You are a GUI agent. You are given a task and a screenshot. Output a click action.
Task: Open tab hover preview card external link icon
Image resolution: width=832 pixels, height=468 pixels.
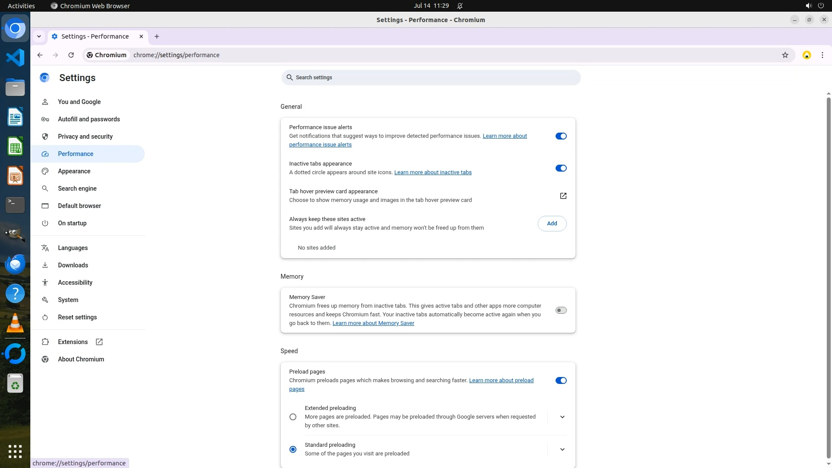pos(563,196)
